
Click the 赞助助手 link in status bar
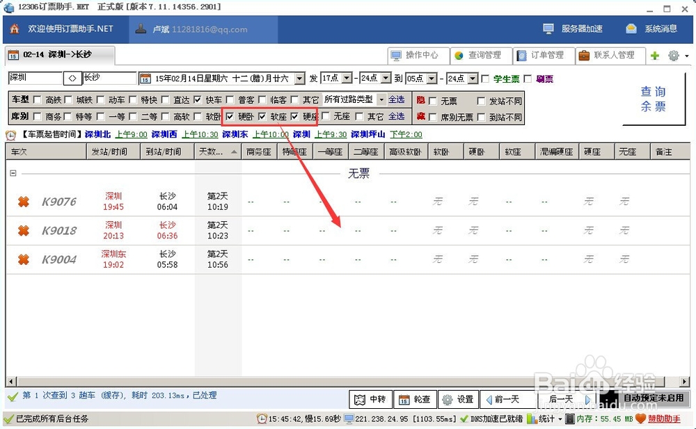[x=665, y=419]
